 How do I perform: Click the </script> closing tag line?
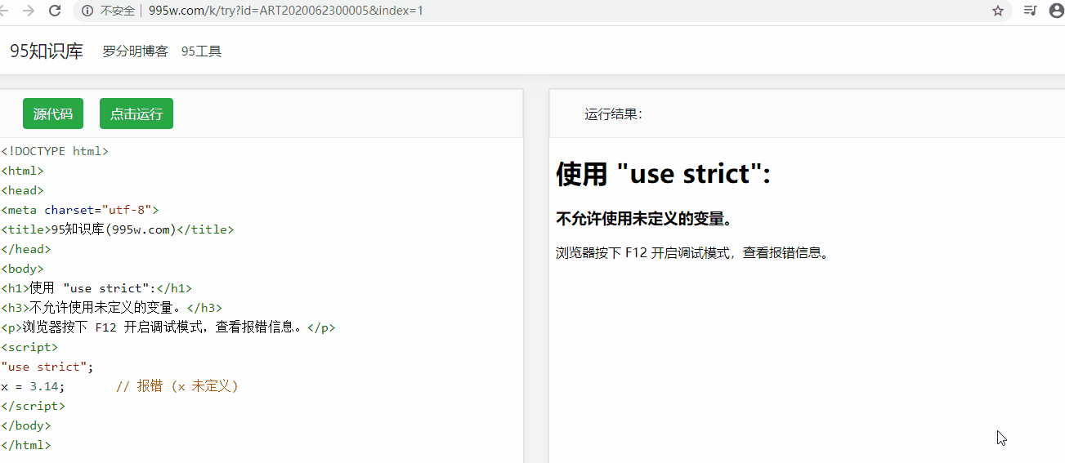[x=33, y=406]
